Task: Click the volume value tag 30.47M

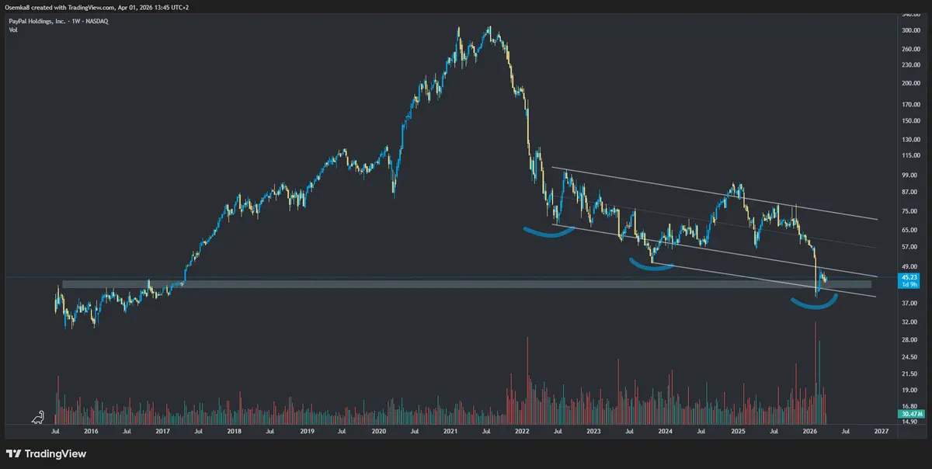Action: (910, 415)
